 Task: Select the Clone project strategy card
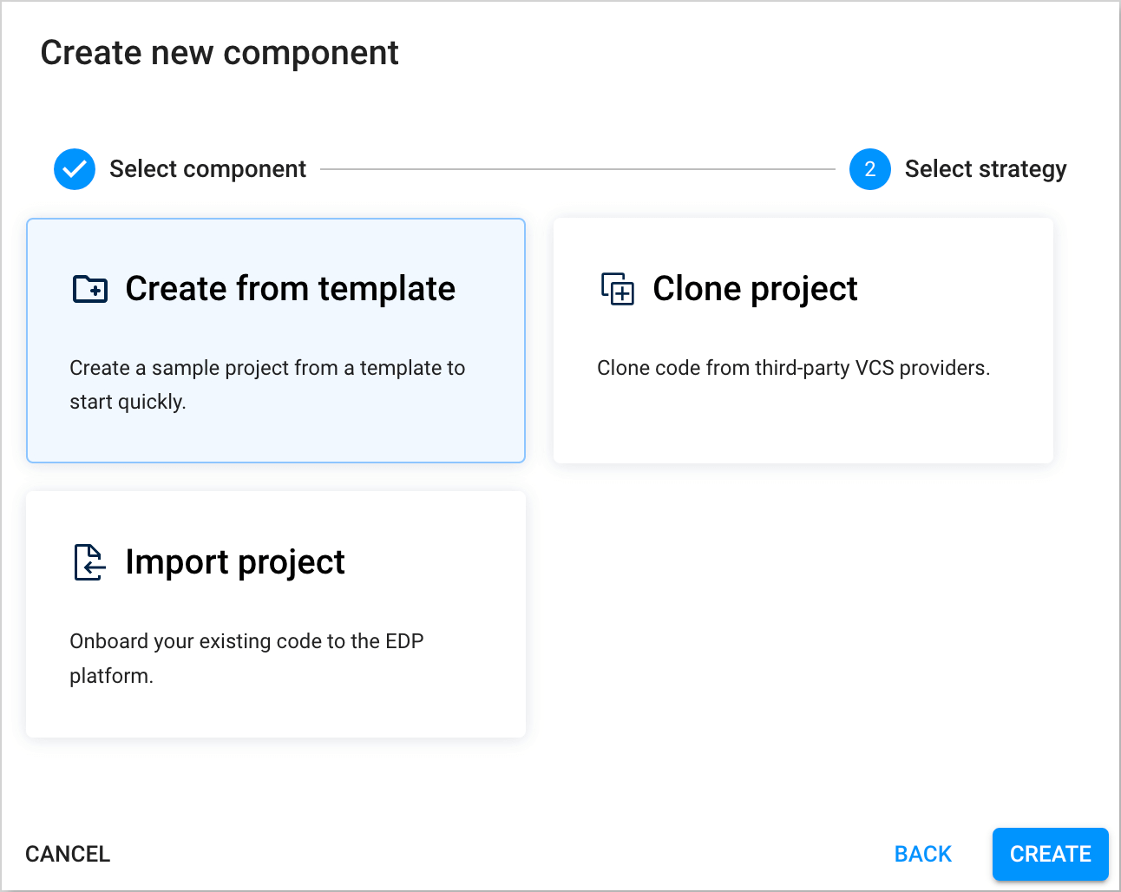(803, 340)
